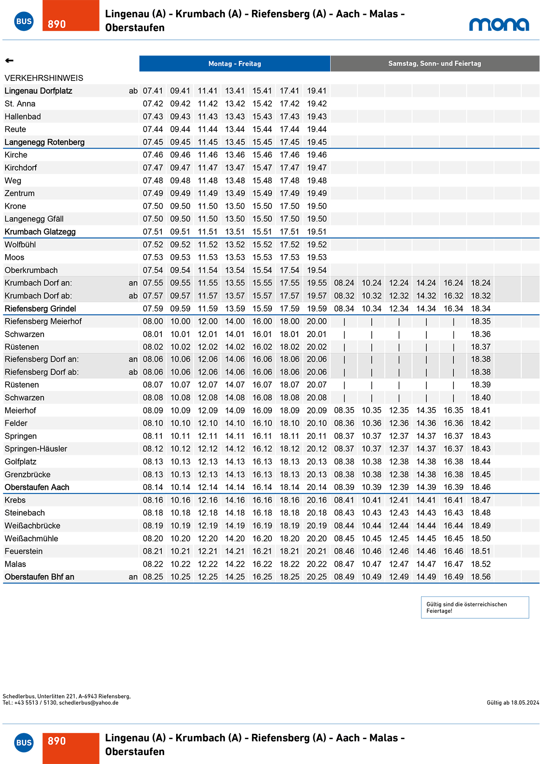Click the Lingenau Dorfplatz stop name

point(38,91)
